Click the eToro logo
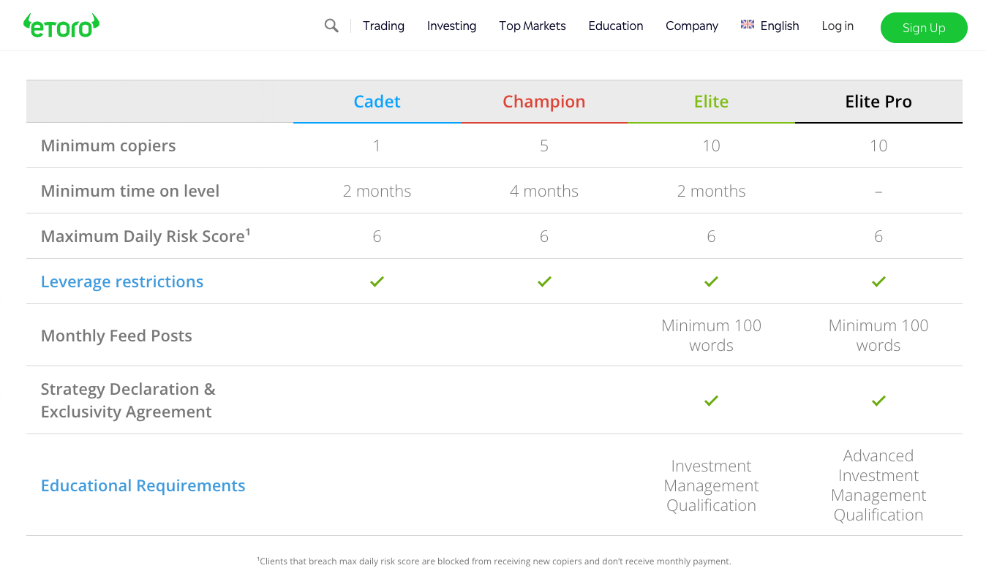 pyautogui.click(x=61, y=26)
